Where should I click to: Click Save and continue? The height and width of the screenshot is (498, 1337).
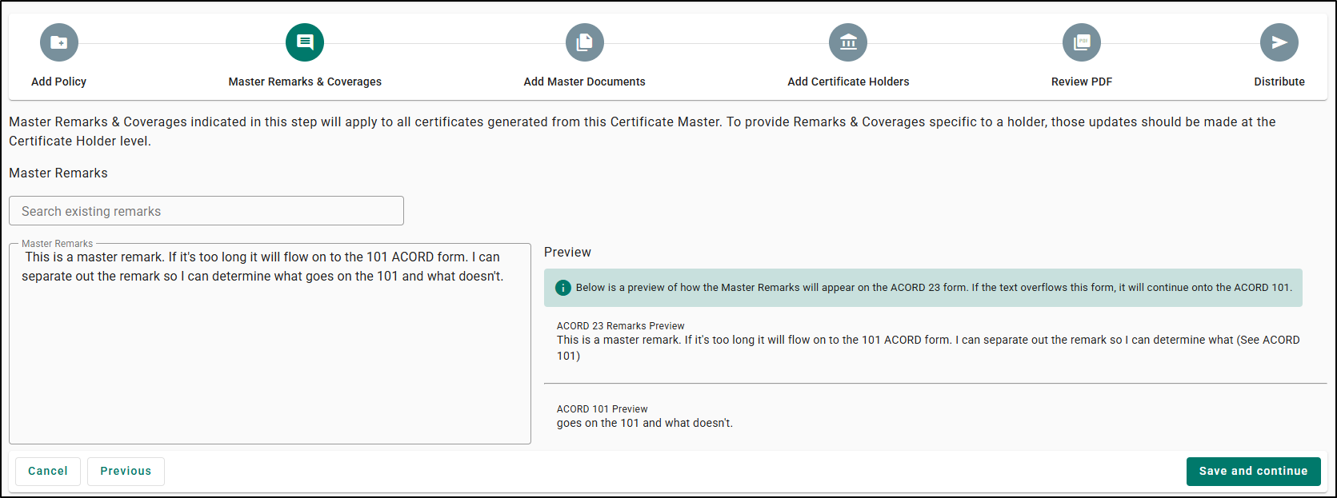[1253, 471]
